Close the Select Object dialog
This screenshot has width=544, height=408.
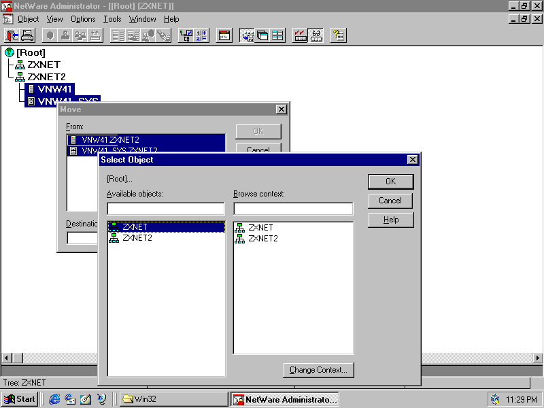coord(412,160)
